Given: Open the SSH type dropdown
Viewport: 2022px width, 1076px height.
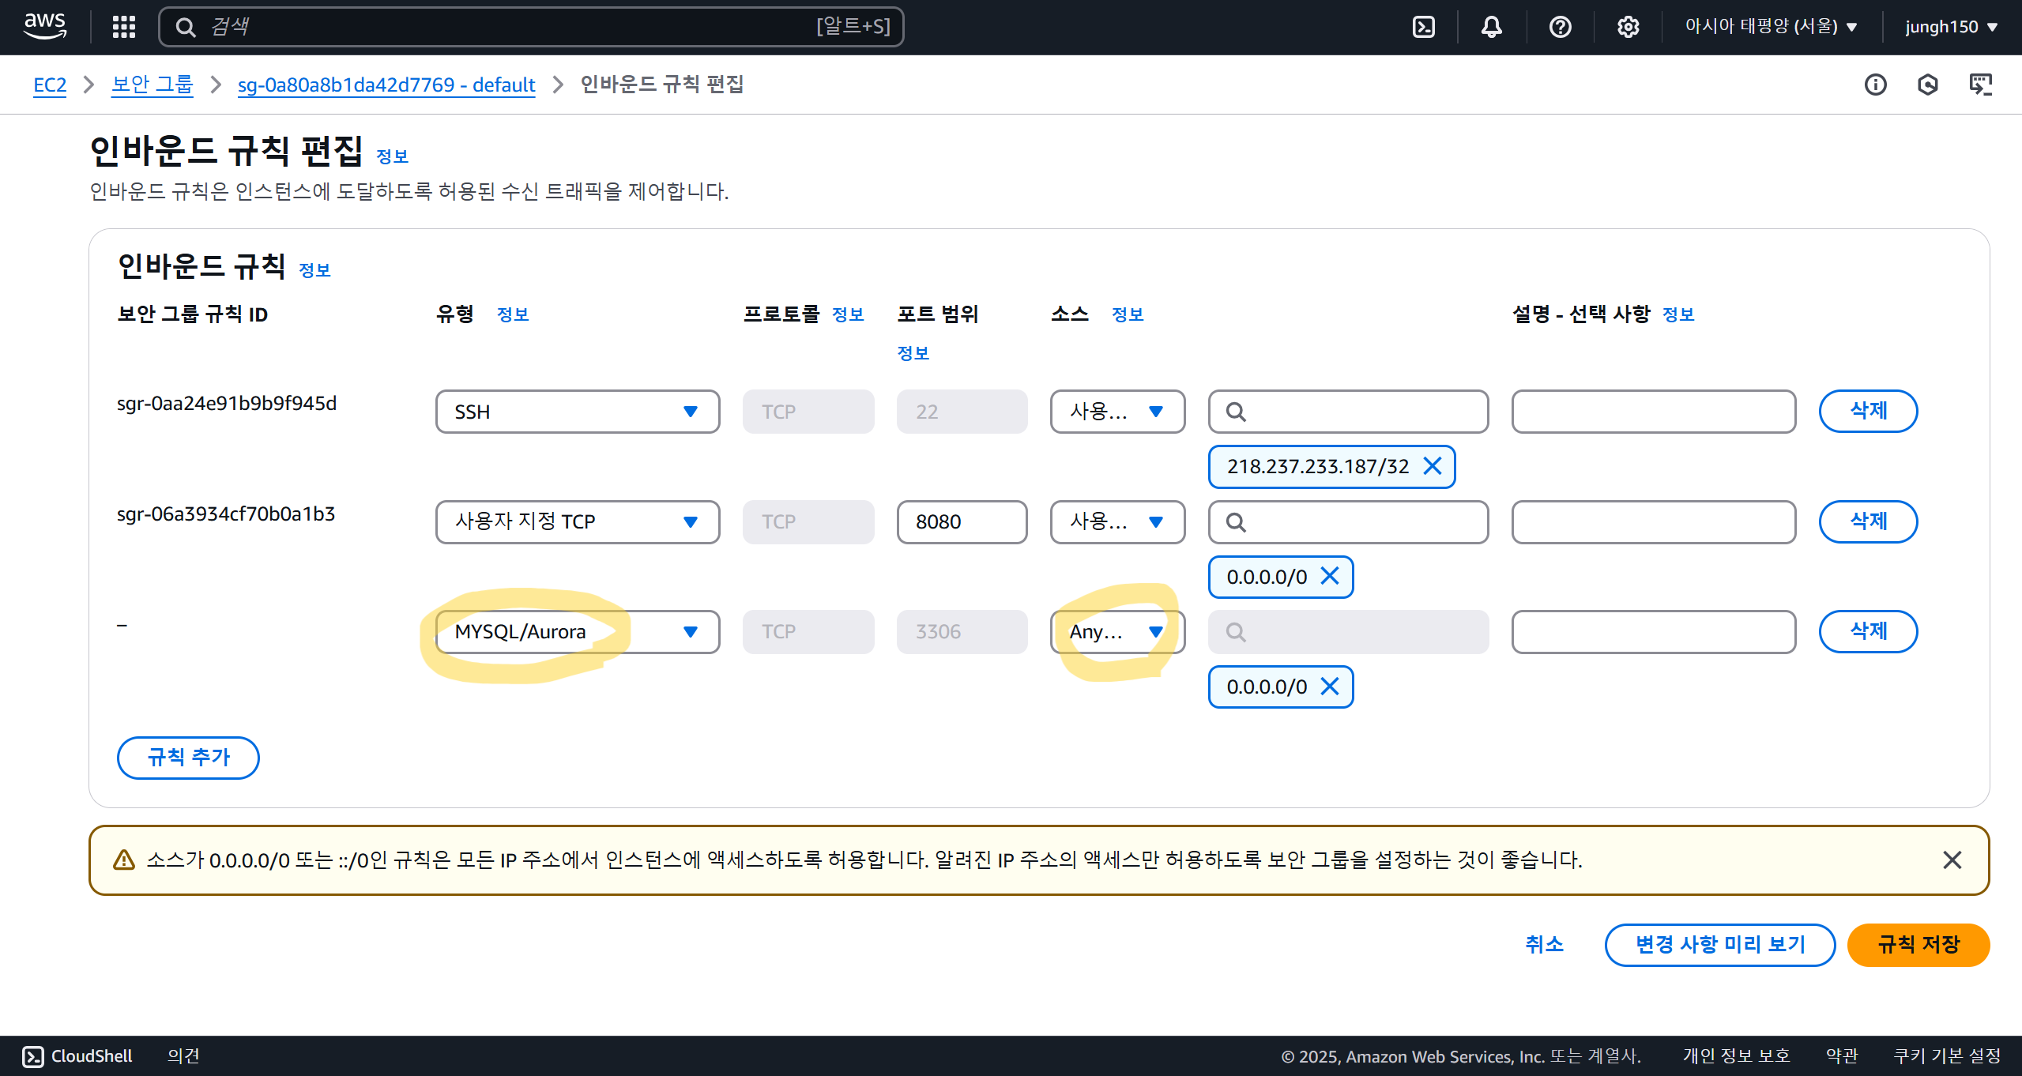Looking at the screenshot, I should pyautogui.click(x=578, y=412).
